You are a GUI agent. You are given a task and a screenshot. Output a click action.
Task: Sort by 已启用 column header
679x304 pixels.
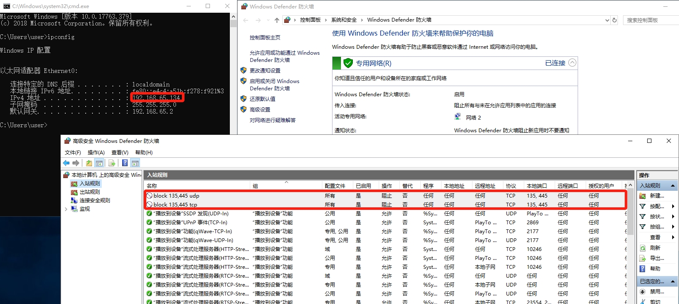[x=366, y=186]
